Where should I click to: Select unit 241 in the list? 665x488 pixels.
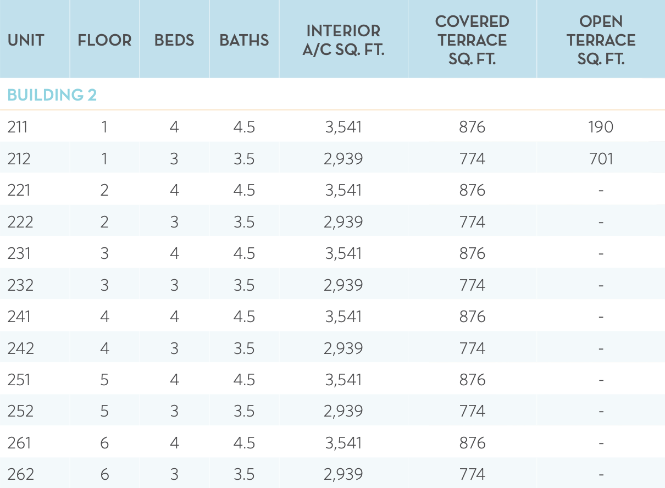point(19,317)
